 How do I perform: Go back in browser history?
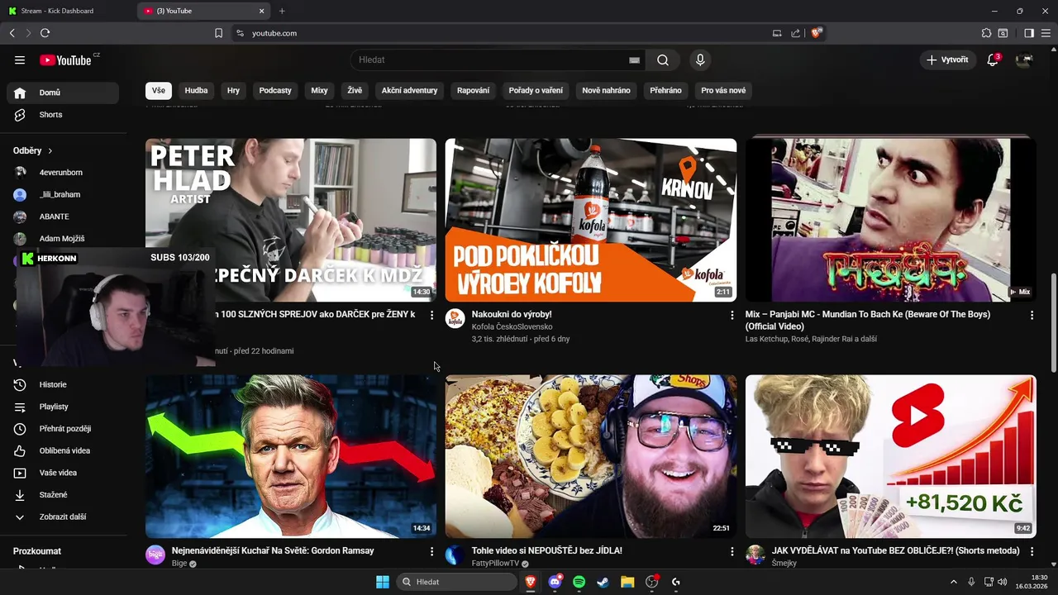coord(12,33)
